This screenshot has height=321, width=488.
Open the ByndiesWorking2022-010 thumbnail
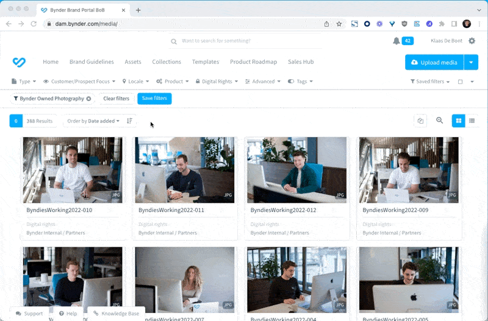tap(73, 170)
